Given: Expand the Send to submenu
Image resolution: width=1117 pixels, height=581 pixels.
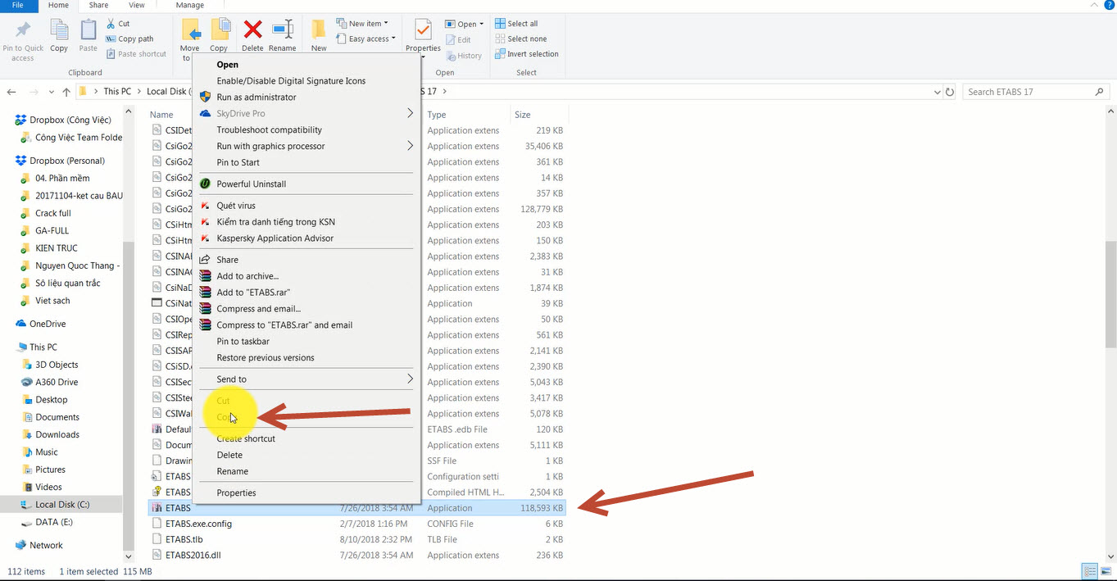Looking at the screenshot, I should point(231,379).
